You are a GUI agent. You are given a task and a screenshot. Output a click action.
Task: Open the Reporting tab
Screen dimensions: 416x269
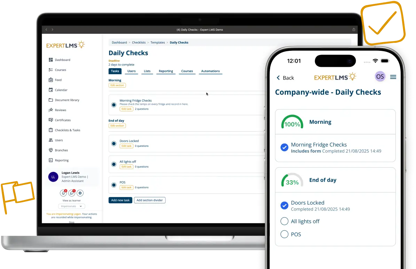coord(166,71)
